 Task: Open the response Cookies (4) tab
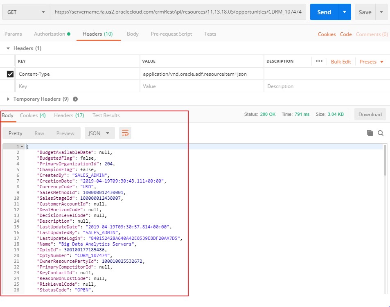[x=33, y=115]
